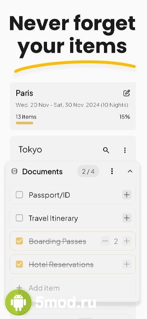The width and height of the screenshot is (147, 319).
Task: Open search in the Tokyo list
Action: [106, 150]
